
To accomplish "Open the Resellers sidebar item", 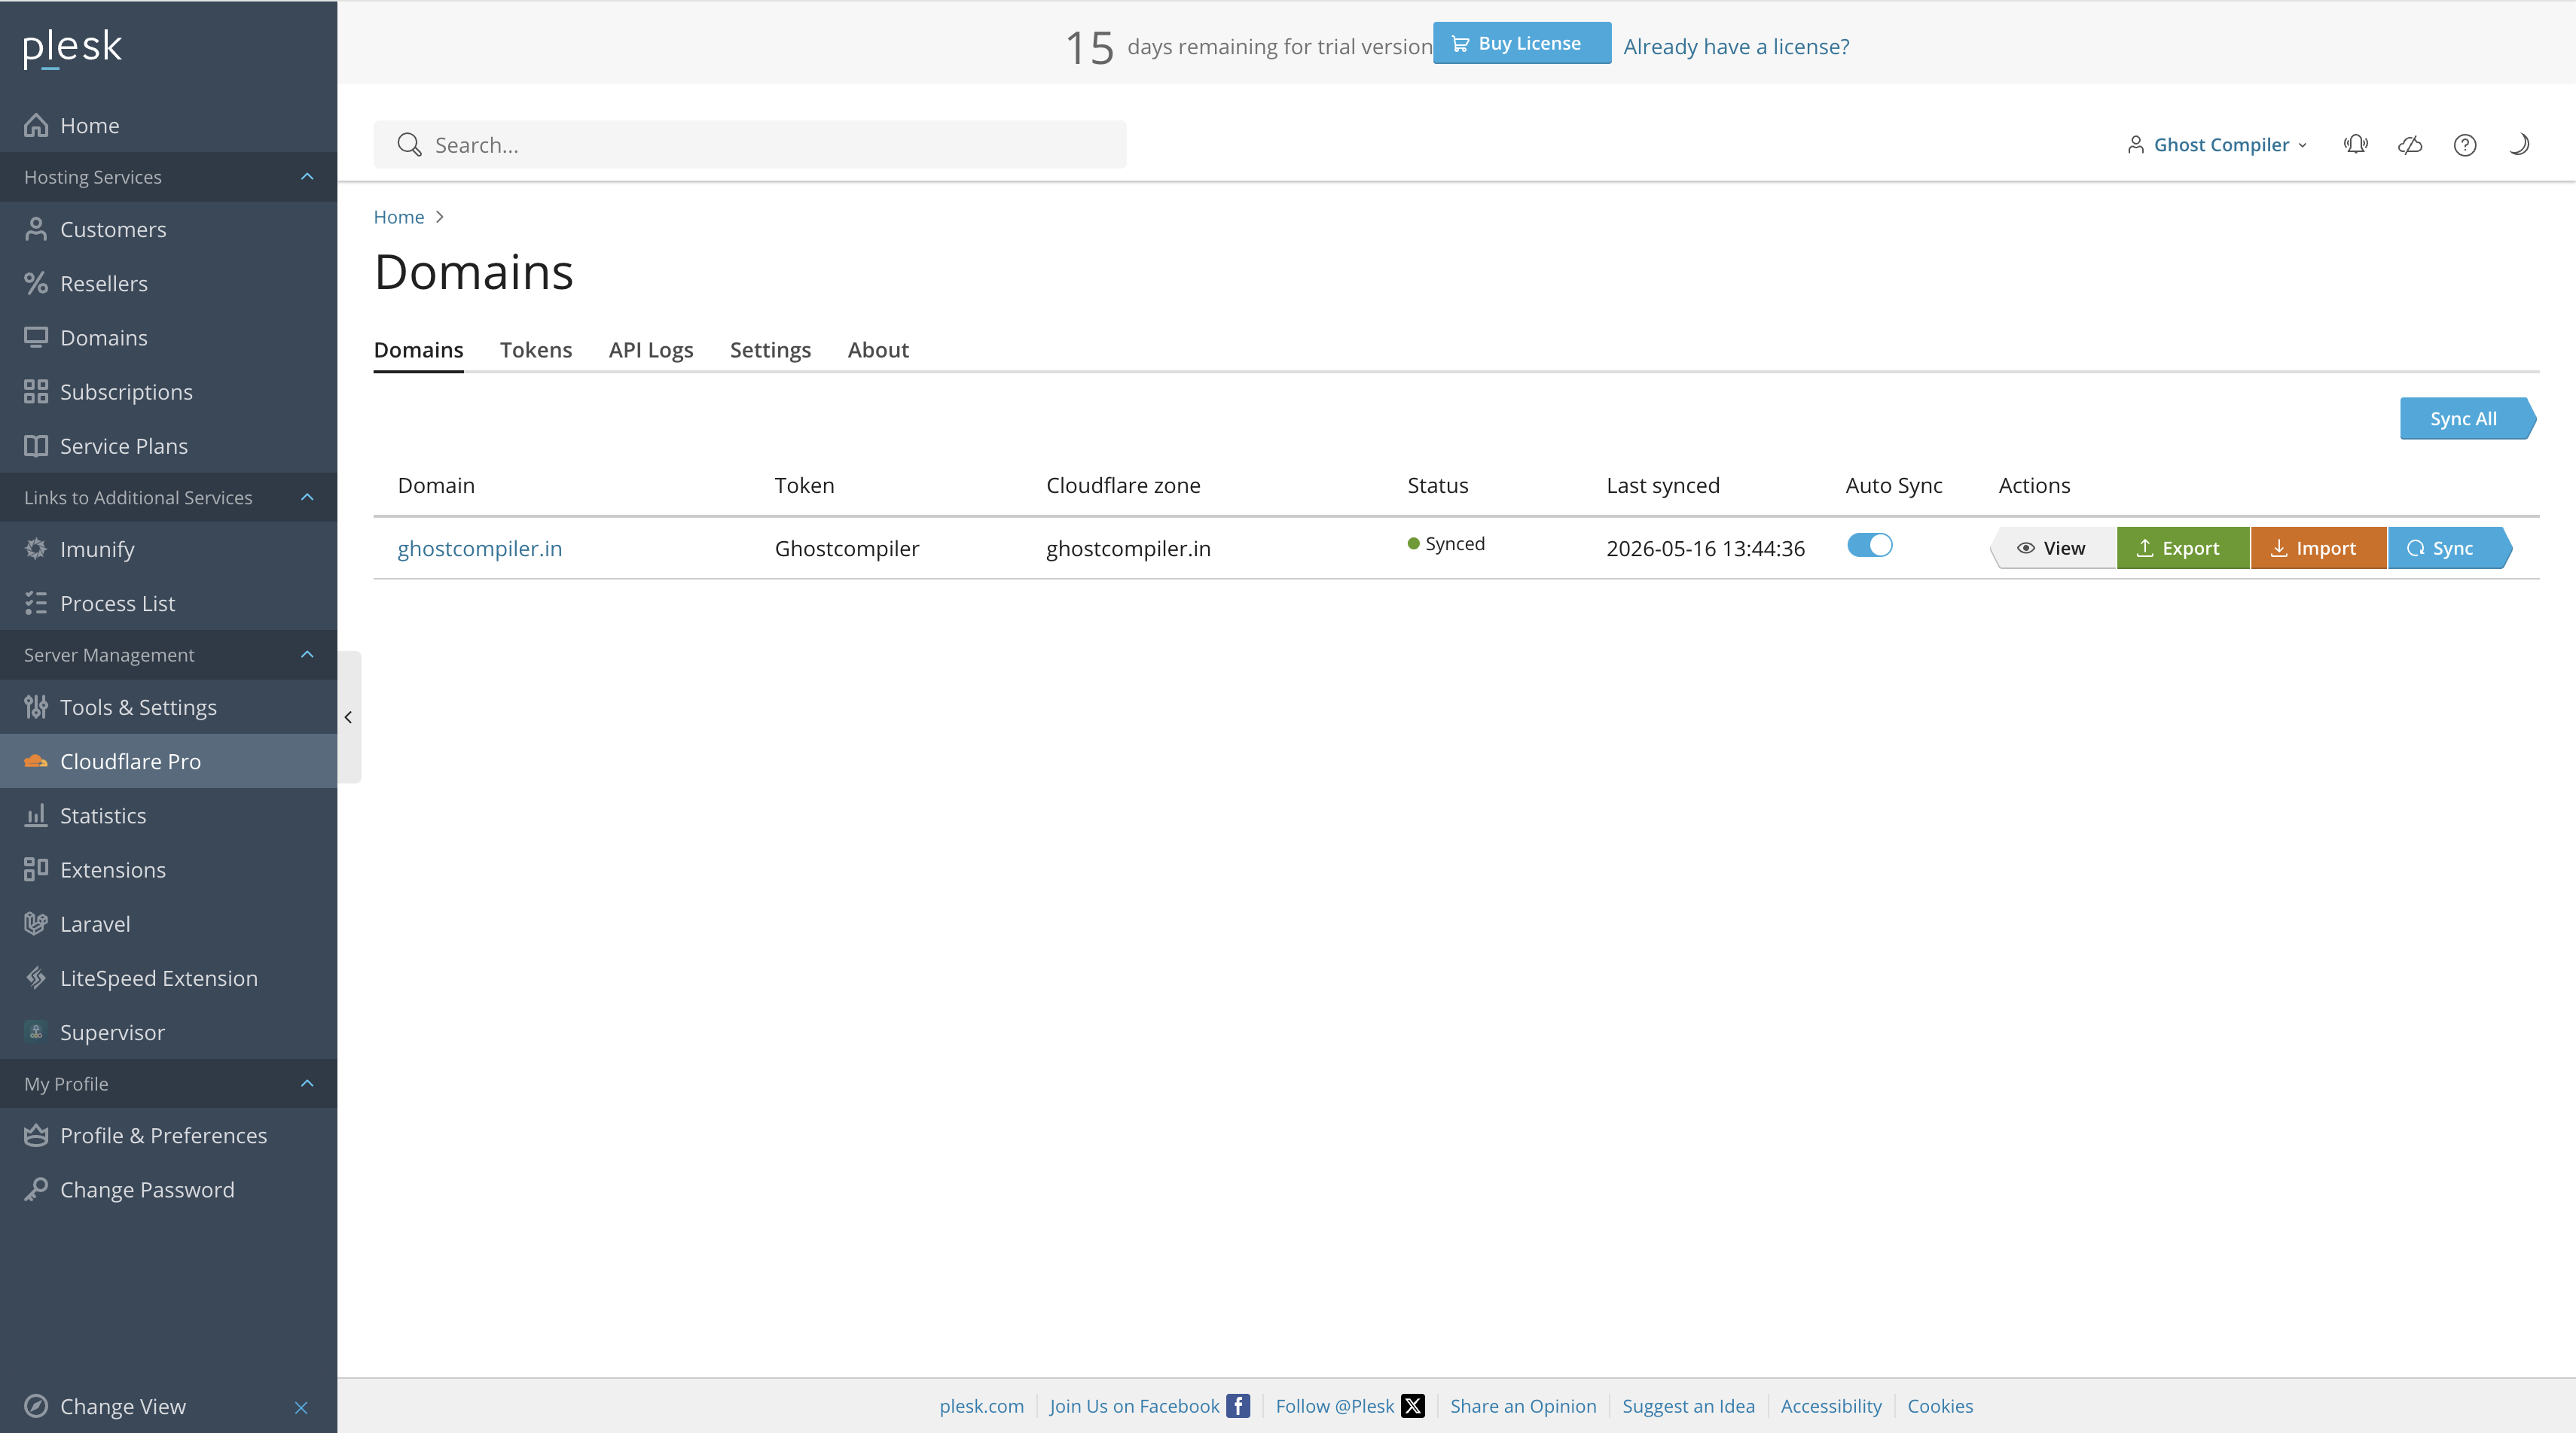I will [168, 283].
